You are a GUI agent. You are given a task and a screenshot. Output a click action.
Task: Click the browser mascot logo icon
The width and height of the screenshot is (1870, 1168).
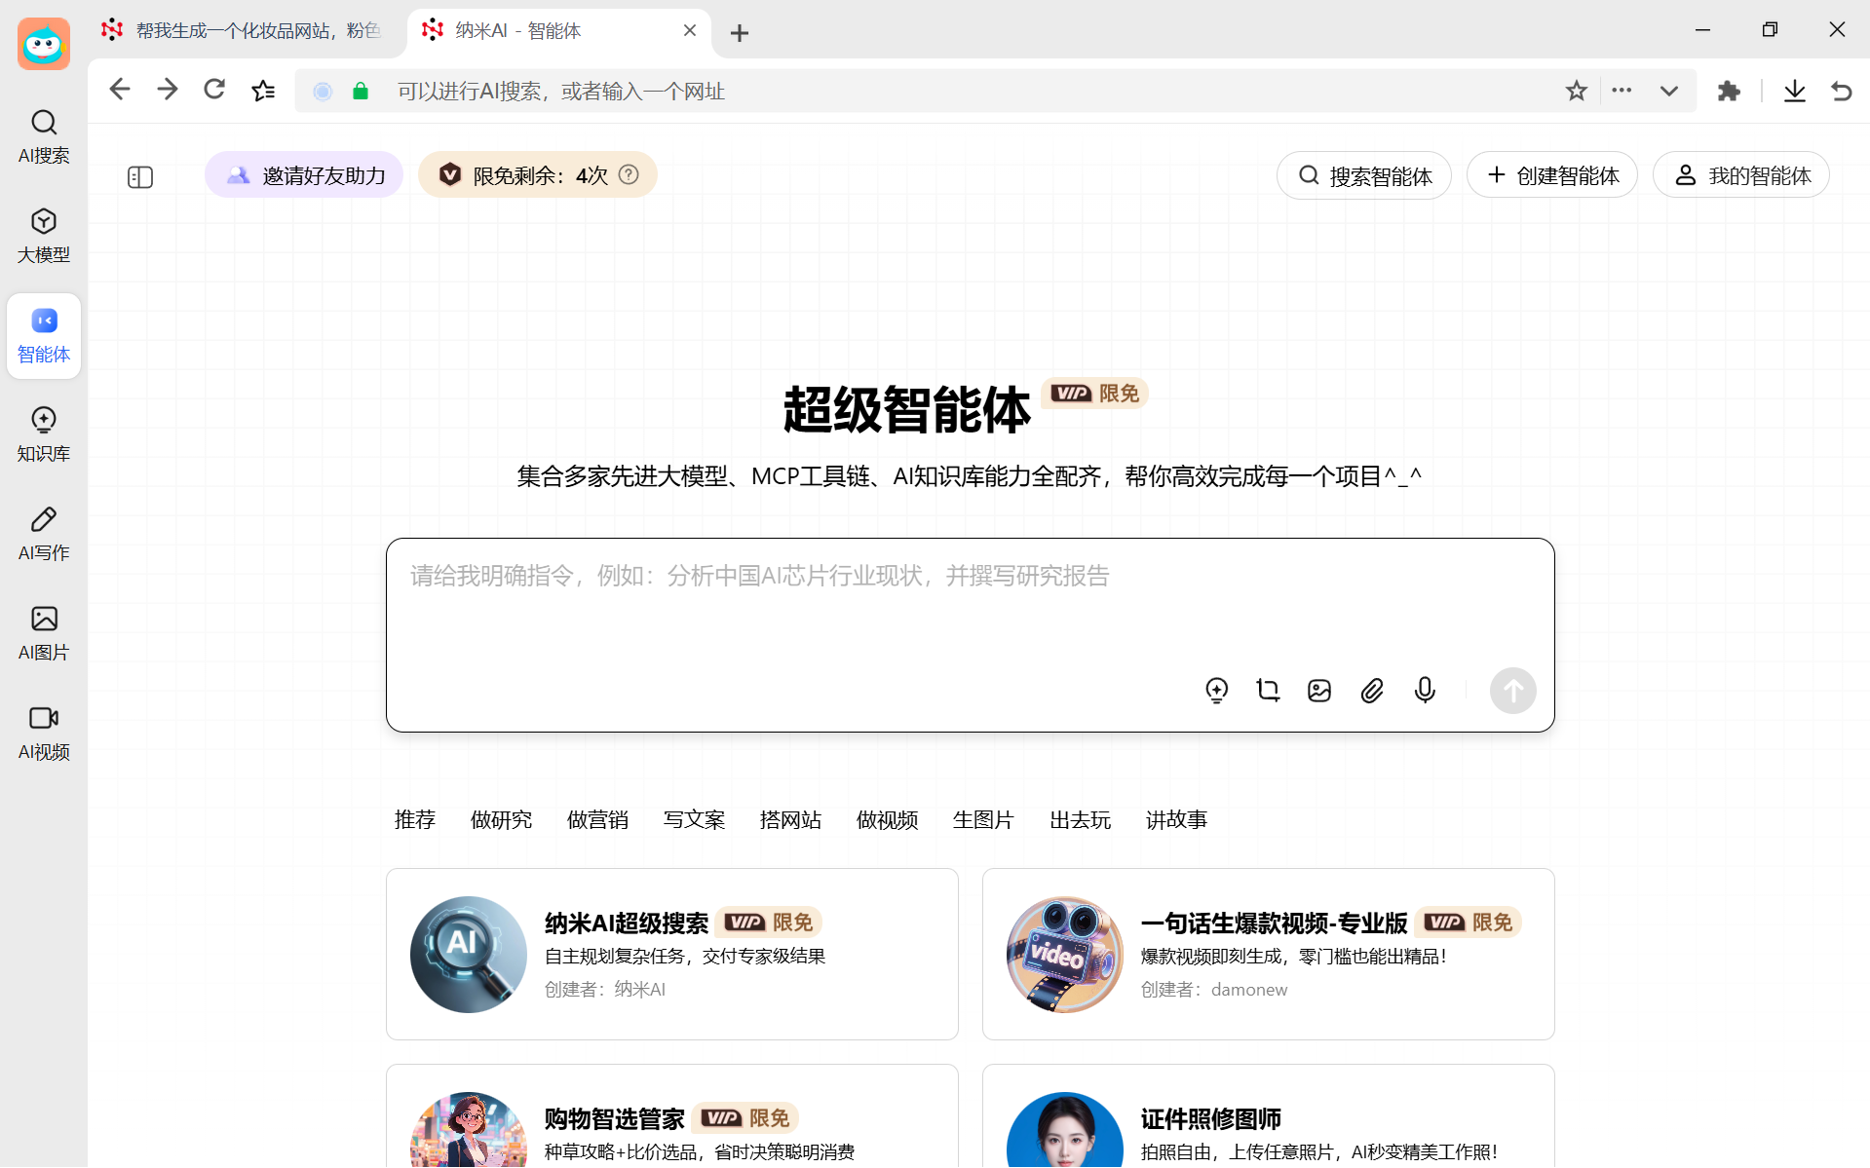click(44, 44)
